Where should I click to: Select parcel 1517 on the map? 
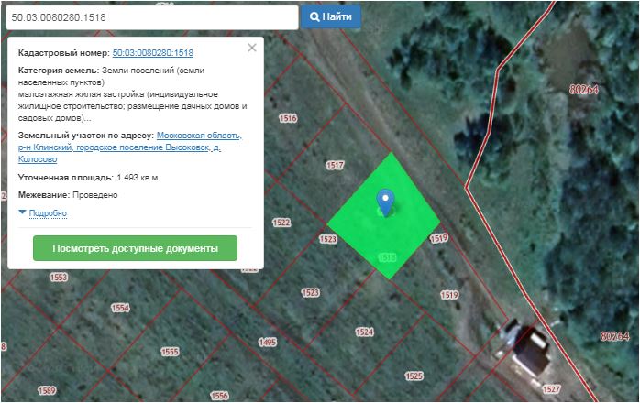[335, 165]
